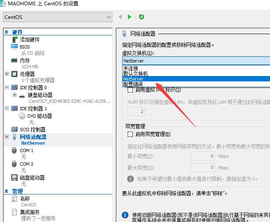Viewport: 270px width, 222px height.
Task: Click the COM 2 port icon
Action: [14, 164]
